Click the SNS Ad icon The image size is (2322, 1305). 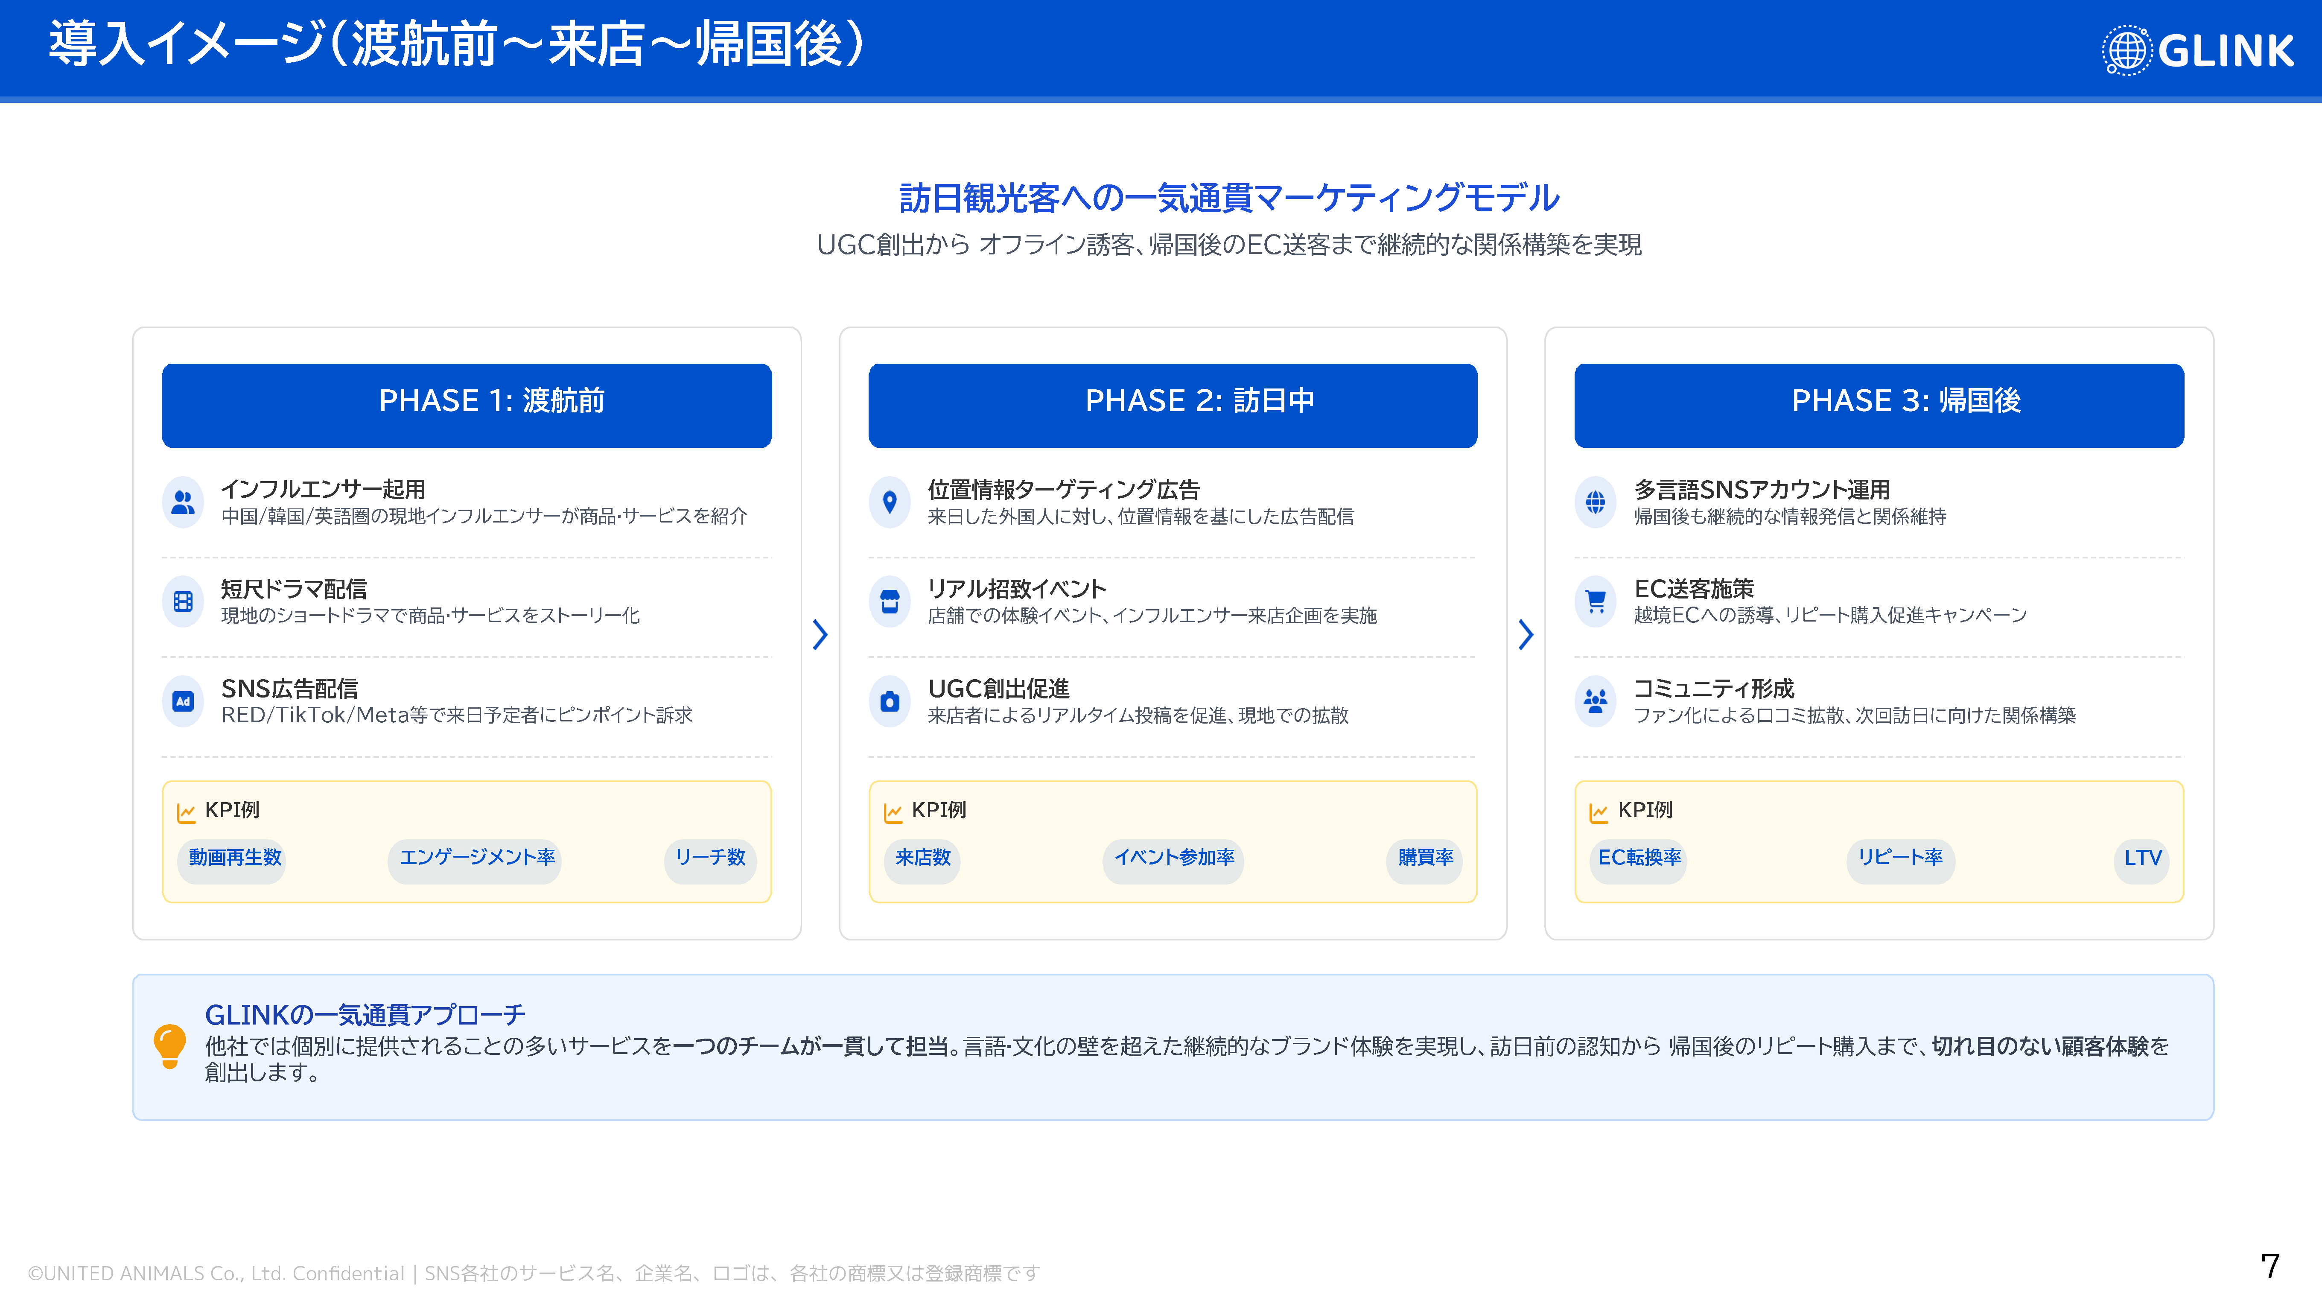[183, 701]
